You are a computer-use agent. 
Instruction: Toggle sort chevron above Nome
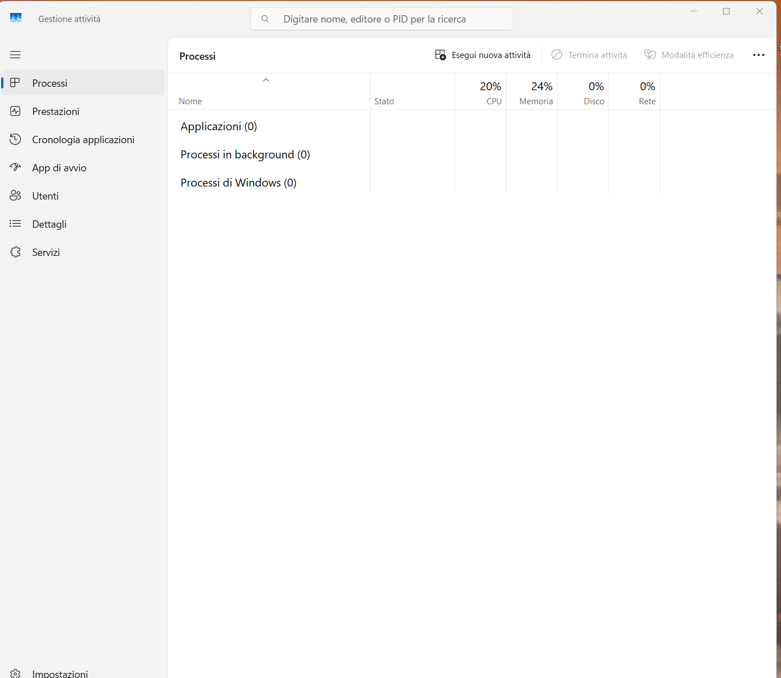[x=266, y=80]
